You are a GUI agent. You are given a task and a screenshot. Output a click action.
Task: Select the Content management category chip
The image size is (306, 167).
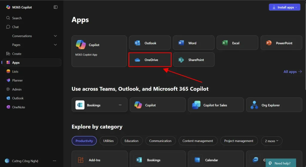(x=198, y=141)
